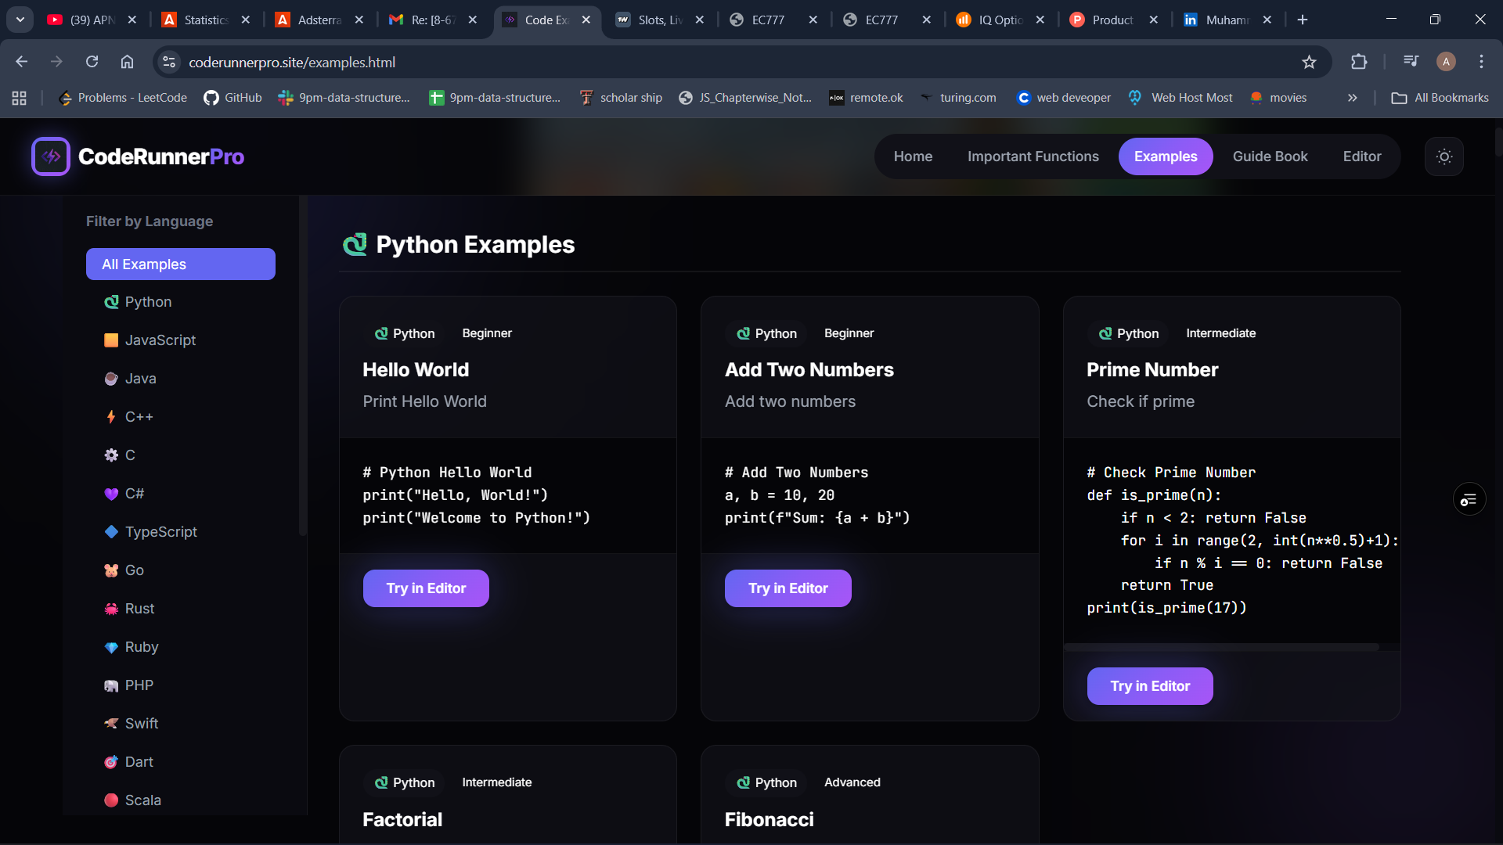The image size is (1503, 845).
Task: Click the Rust crab icon in sidebar
Action: pos(112,609)
